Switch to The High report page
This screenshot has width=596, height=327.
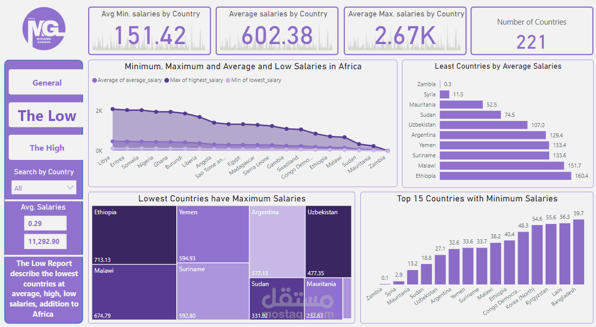pos(46,148)
